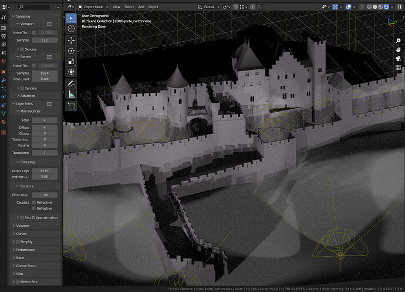Open the Select menu

(x=129, y=7)
